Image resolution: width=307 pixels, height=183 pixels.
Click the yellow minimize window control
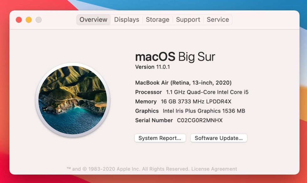pyautogui.click(x=29, y=19)
